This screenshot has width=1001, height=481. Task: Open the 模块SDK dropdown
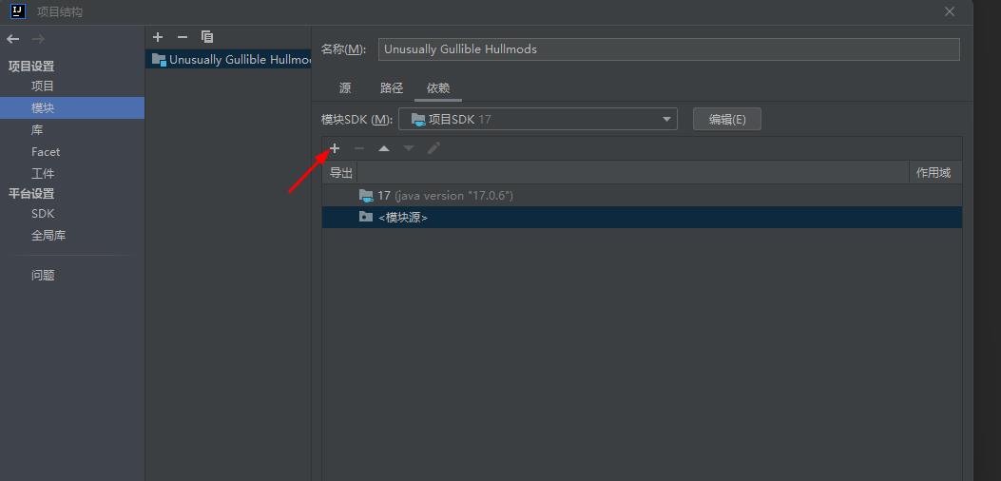click(x=537, y=120)
